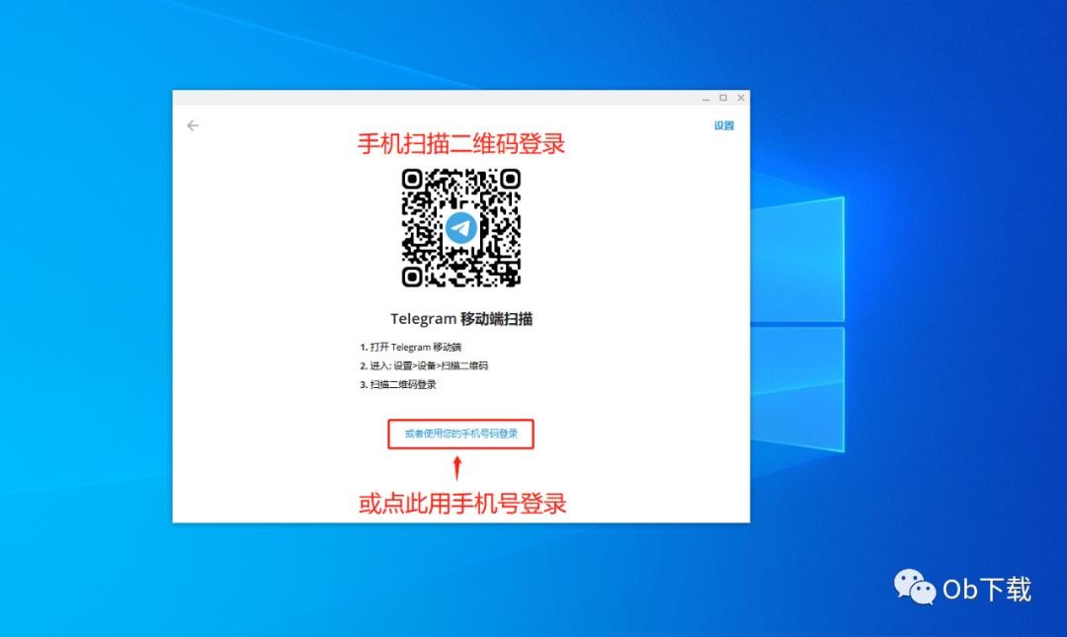The width and height of the screenshot is (1067, 637).
Task: Minimize the Telegram window
Action: (705, 98)
